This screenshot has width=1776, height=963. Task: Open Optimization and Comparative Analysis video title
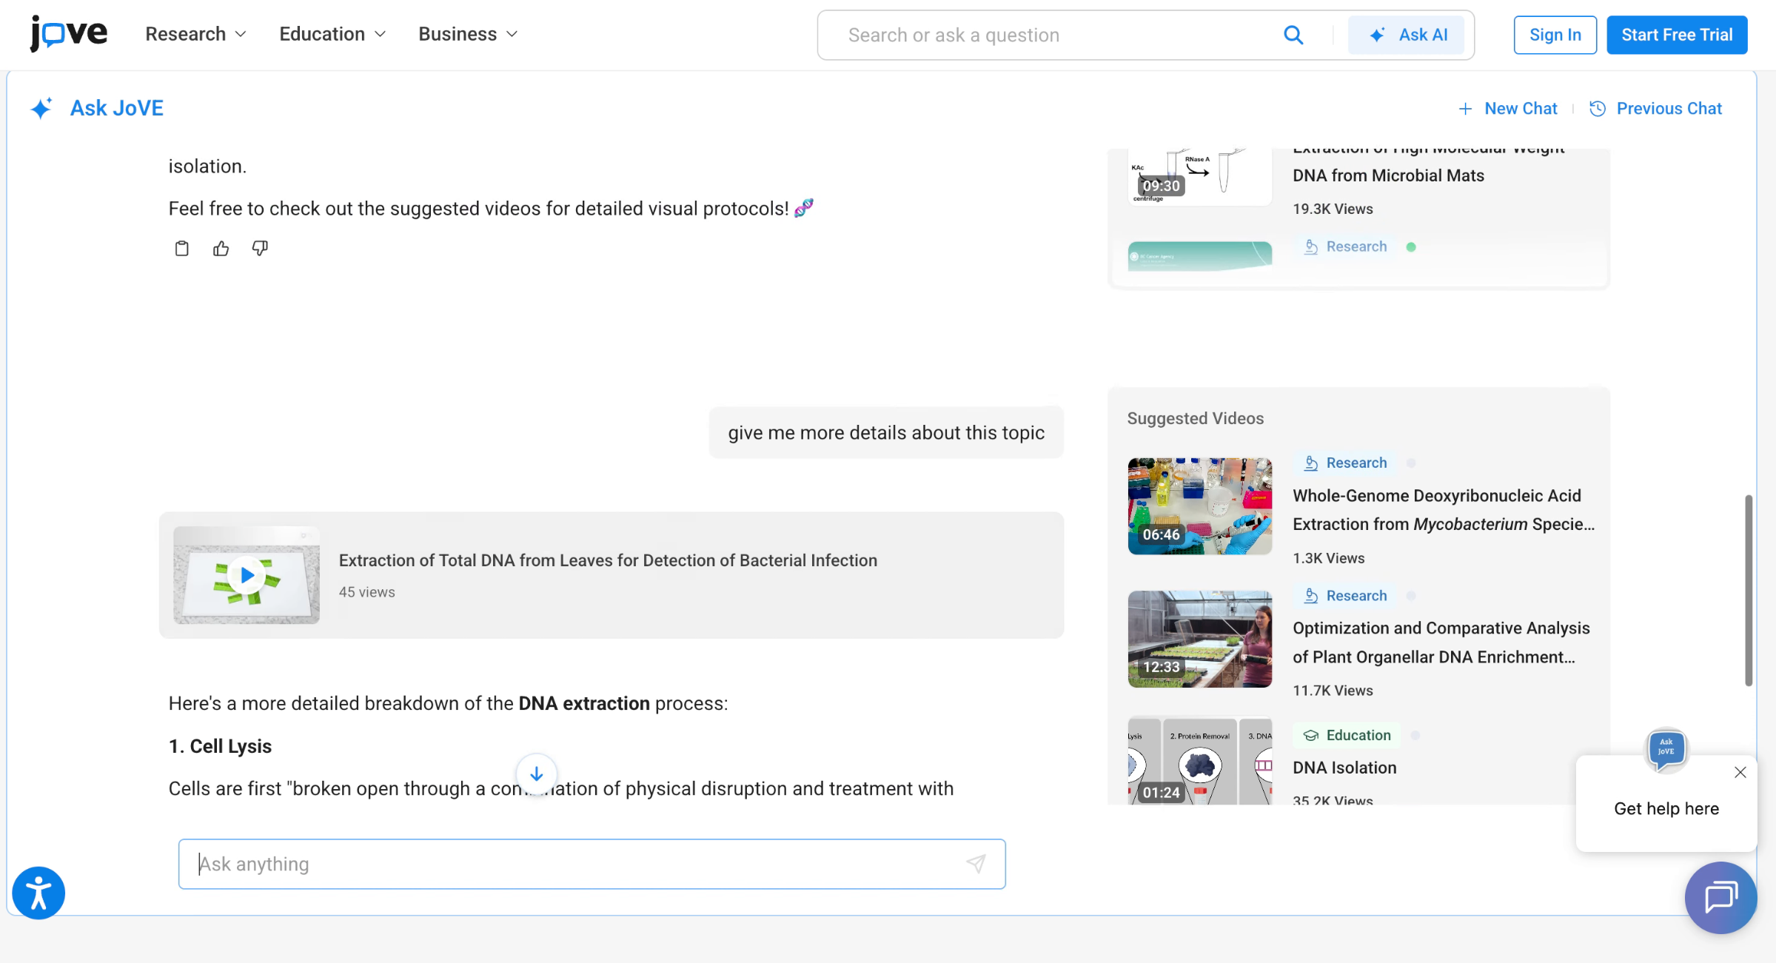(1441, 642)
